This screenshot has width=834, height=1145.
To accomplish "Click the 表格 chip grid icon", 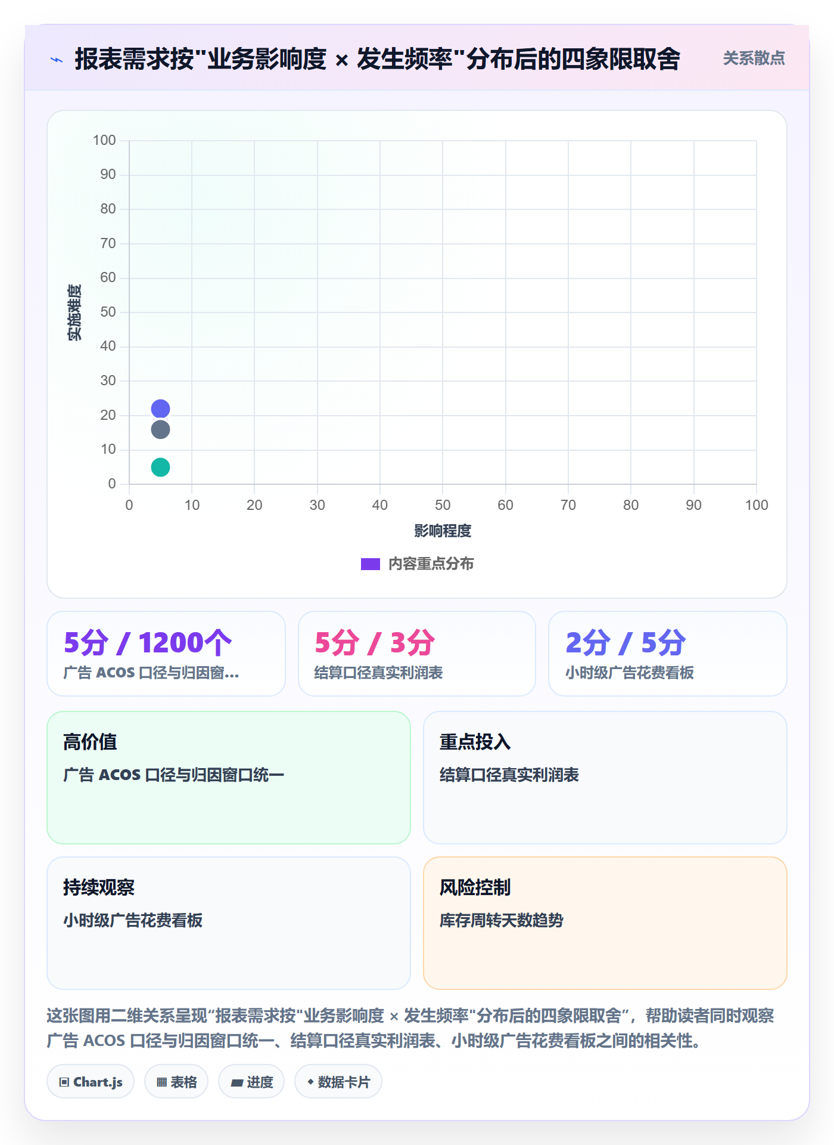I will tap(161, 1082).
